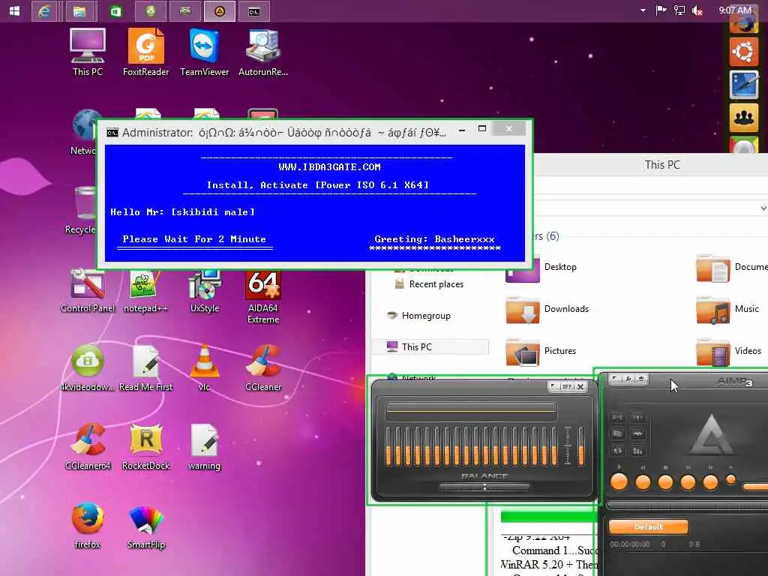
Task: Open the TeamViewer desktop shortcut
Action: pos(204,53)
